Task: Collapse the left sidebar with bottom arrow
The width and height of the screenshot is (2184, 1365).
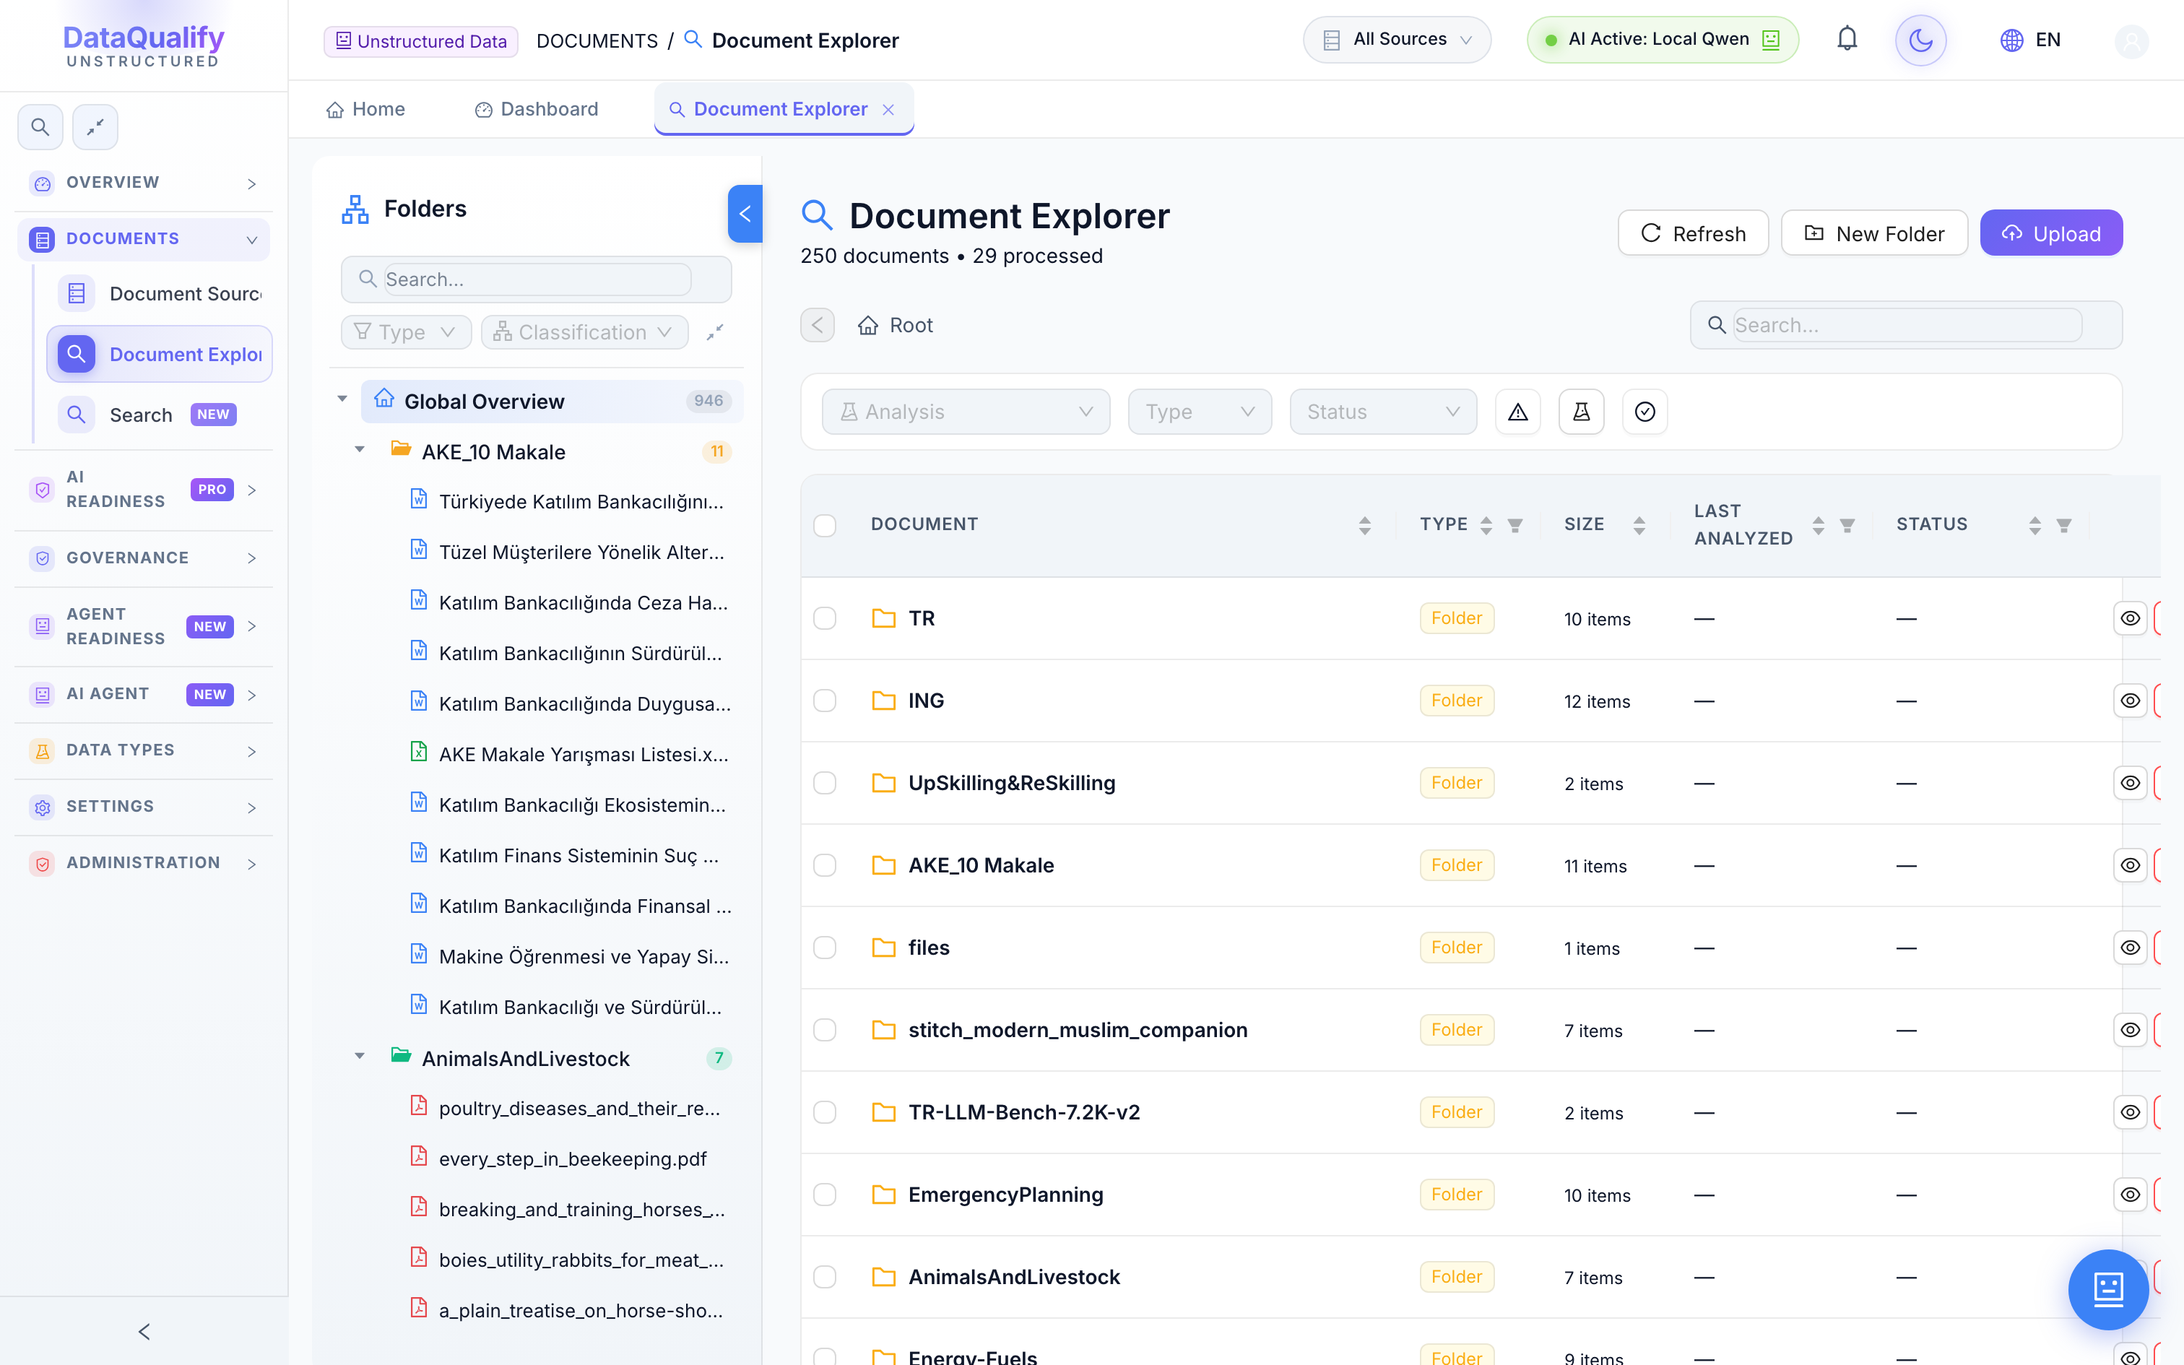Action: coord(144,1332)
